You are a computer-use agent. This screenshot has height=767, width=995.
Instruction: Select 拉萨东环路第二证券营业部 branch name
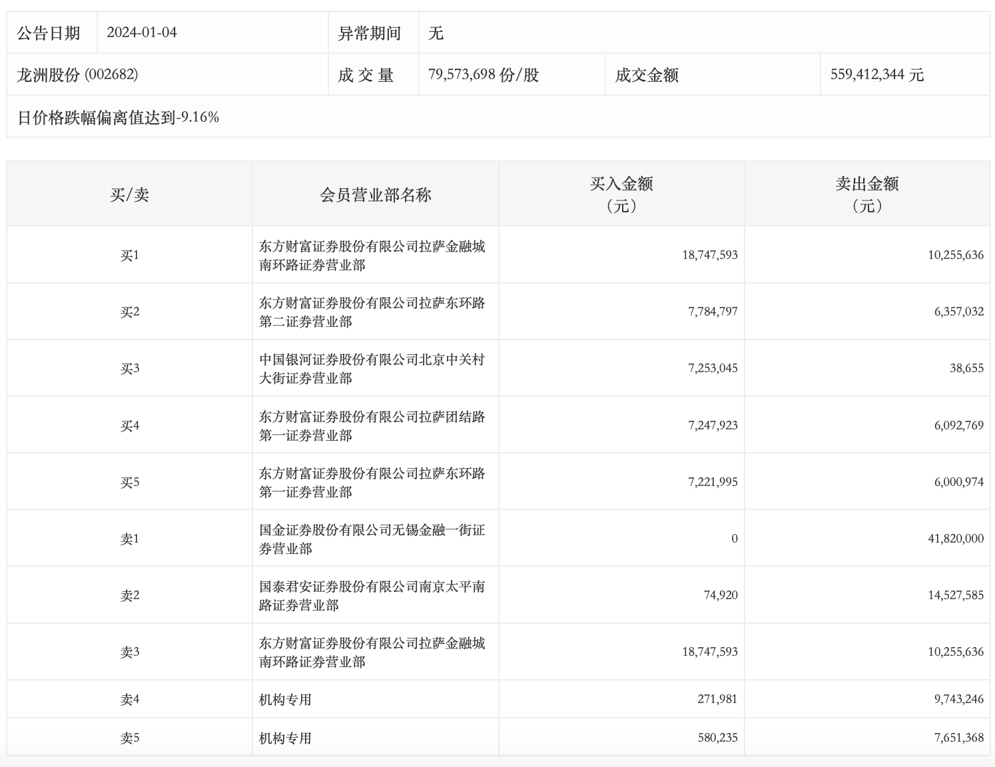(372, 312)
